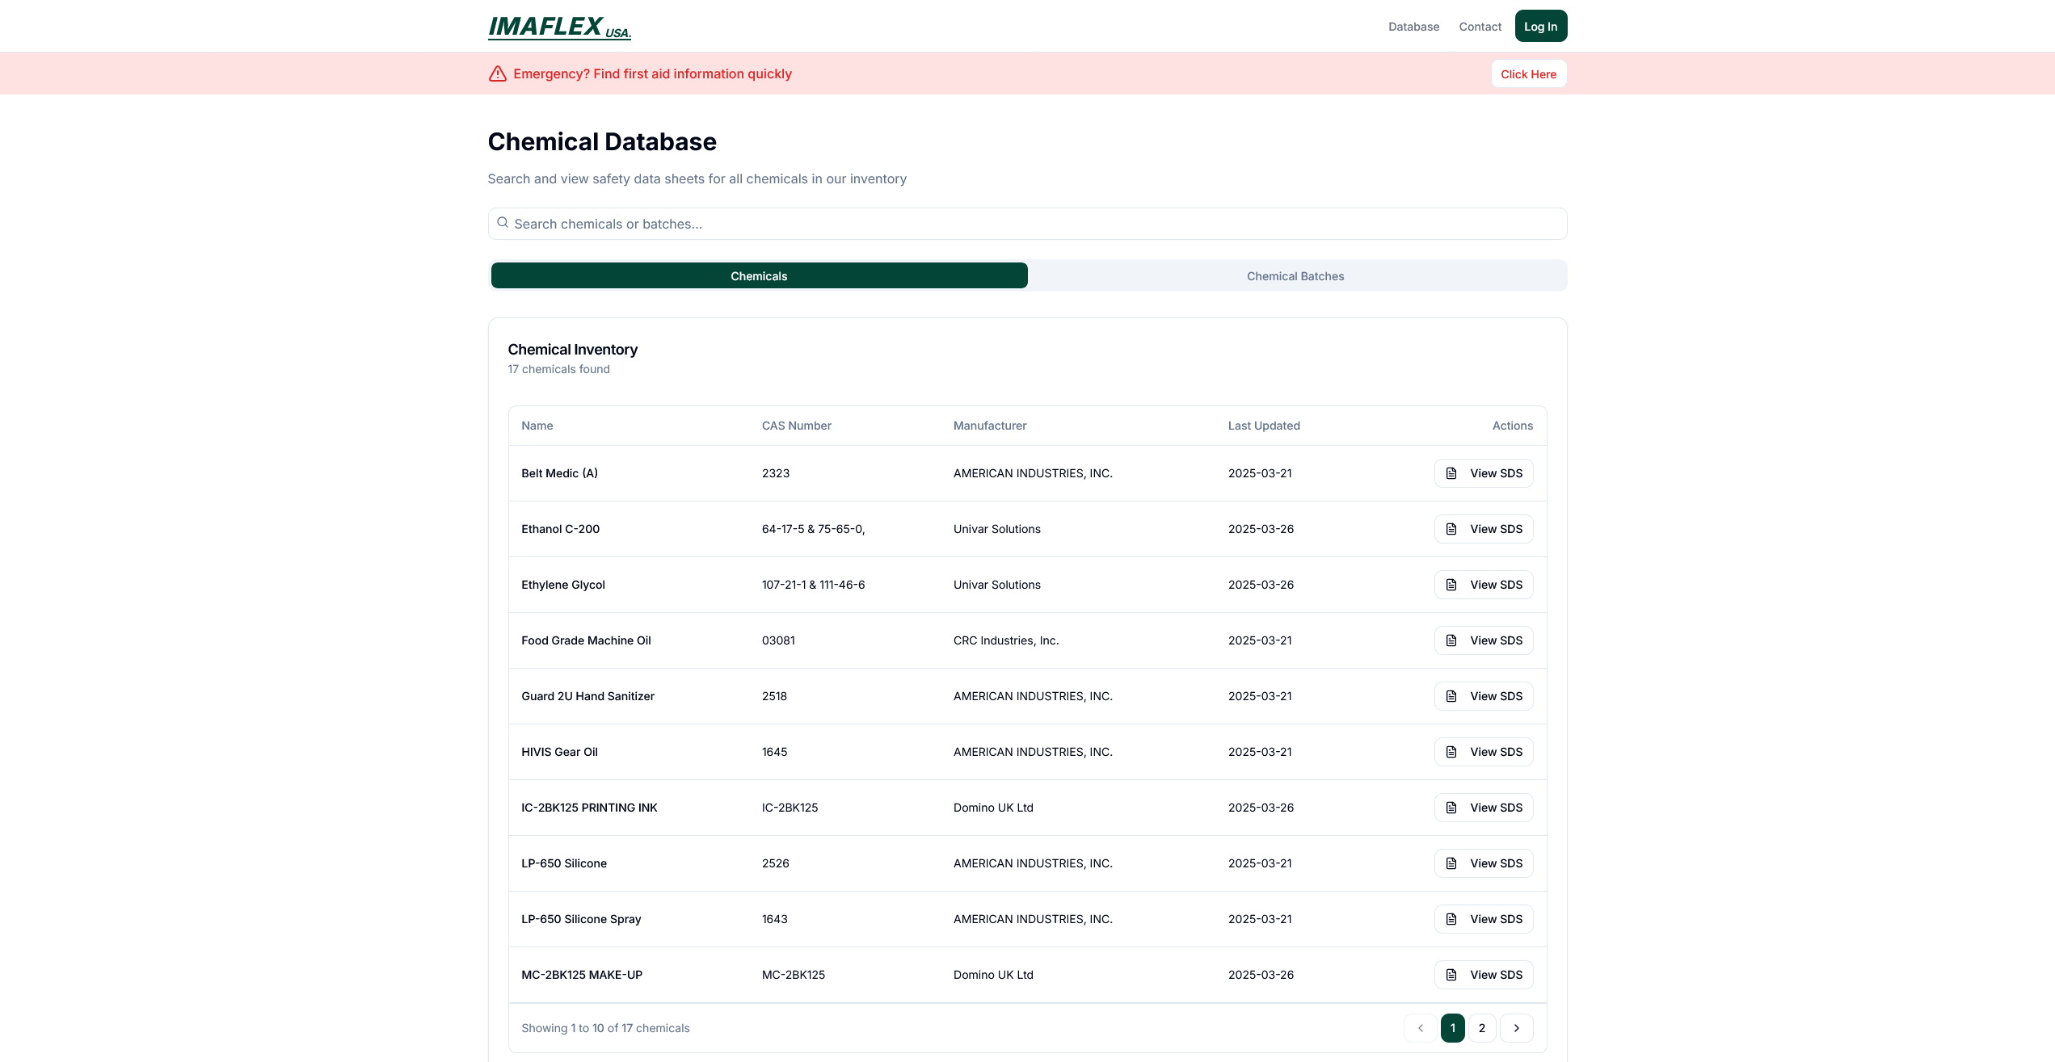Click the search magnifier icon in search bar
This screenshot has width=2055, height=1062.
coord(503,223)
